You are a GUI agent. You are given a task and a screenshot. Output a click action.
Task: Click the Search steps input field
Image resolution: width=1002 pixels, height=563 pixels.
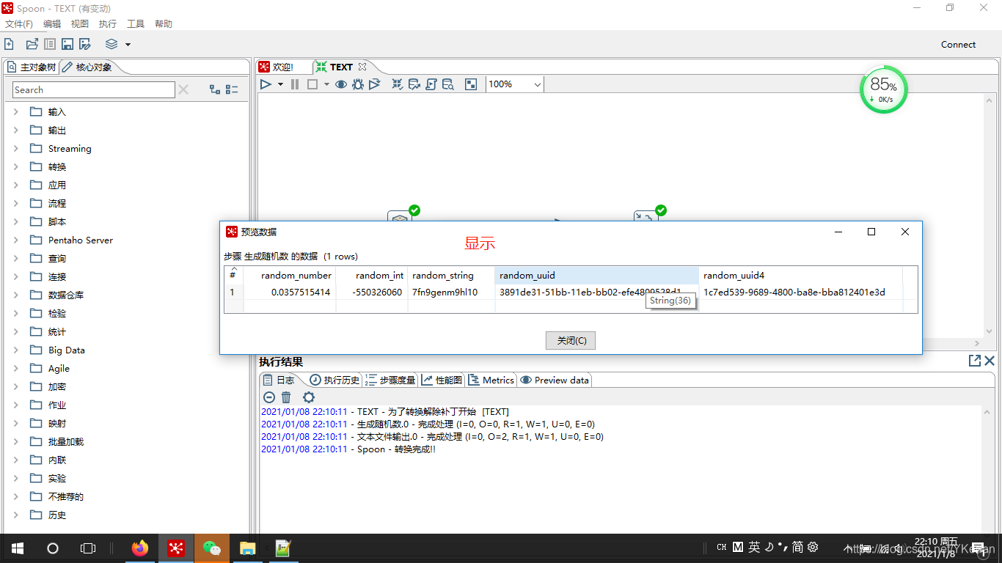[x=94, y=89]
